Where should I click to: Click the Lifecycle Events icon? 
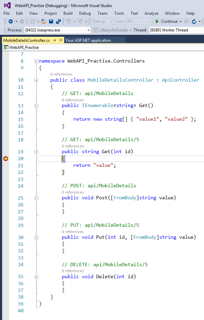coord(96,30)
